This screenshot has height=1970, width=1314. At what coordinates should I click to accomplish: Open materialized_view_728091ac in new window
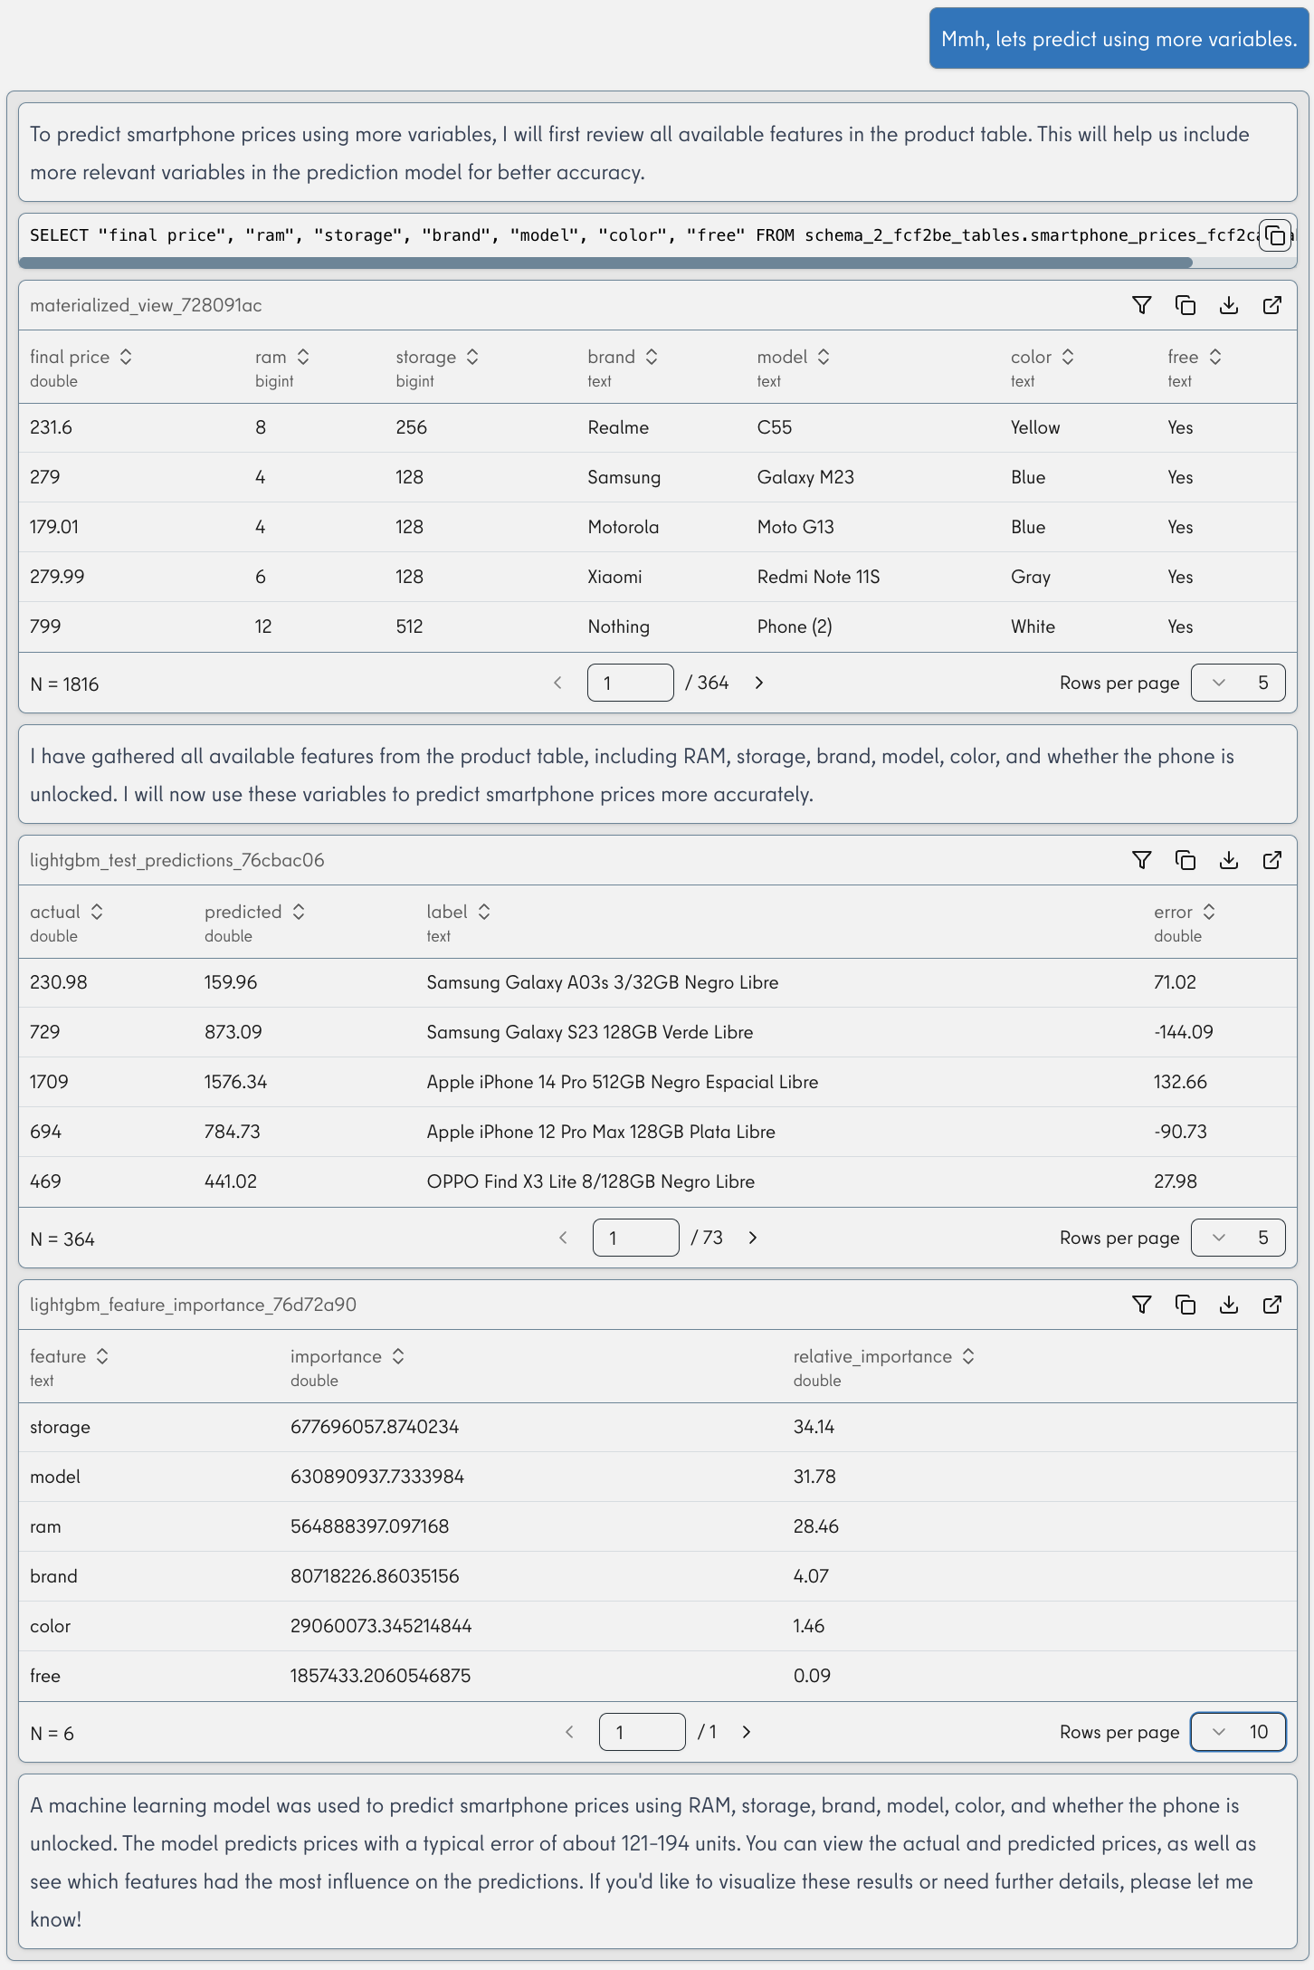1272,305
